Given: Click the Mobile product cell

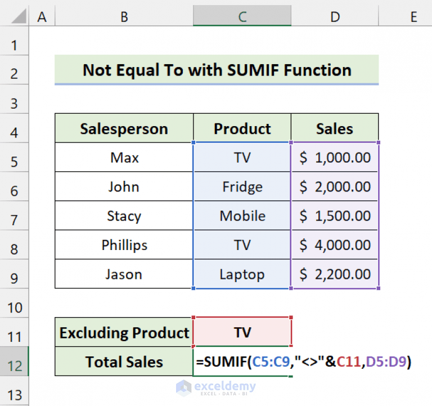Looking at the screenshot, I should (242, 216).
